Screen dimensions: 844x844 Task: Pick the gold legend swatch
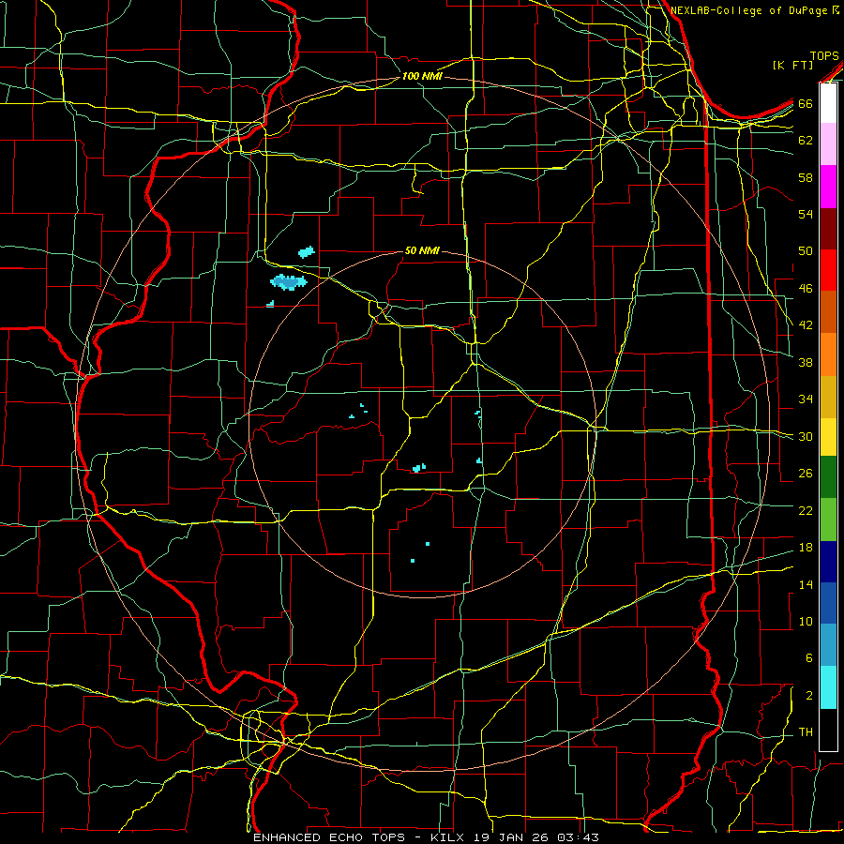828,397
